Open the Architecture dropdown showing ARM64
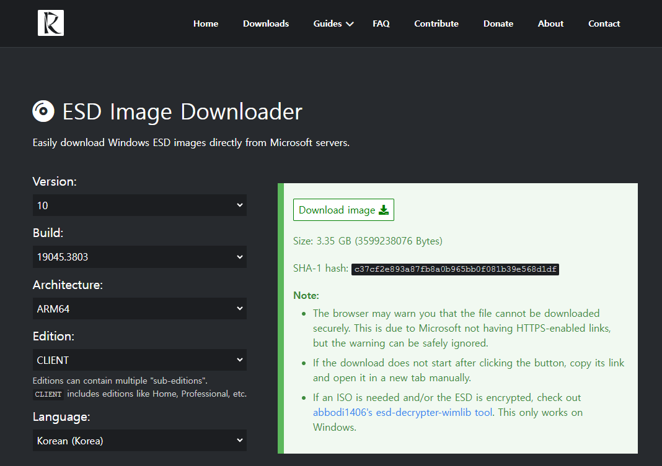662x466 pixels. click(x=139, y=308)
